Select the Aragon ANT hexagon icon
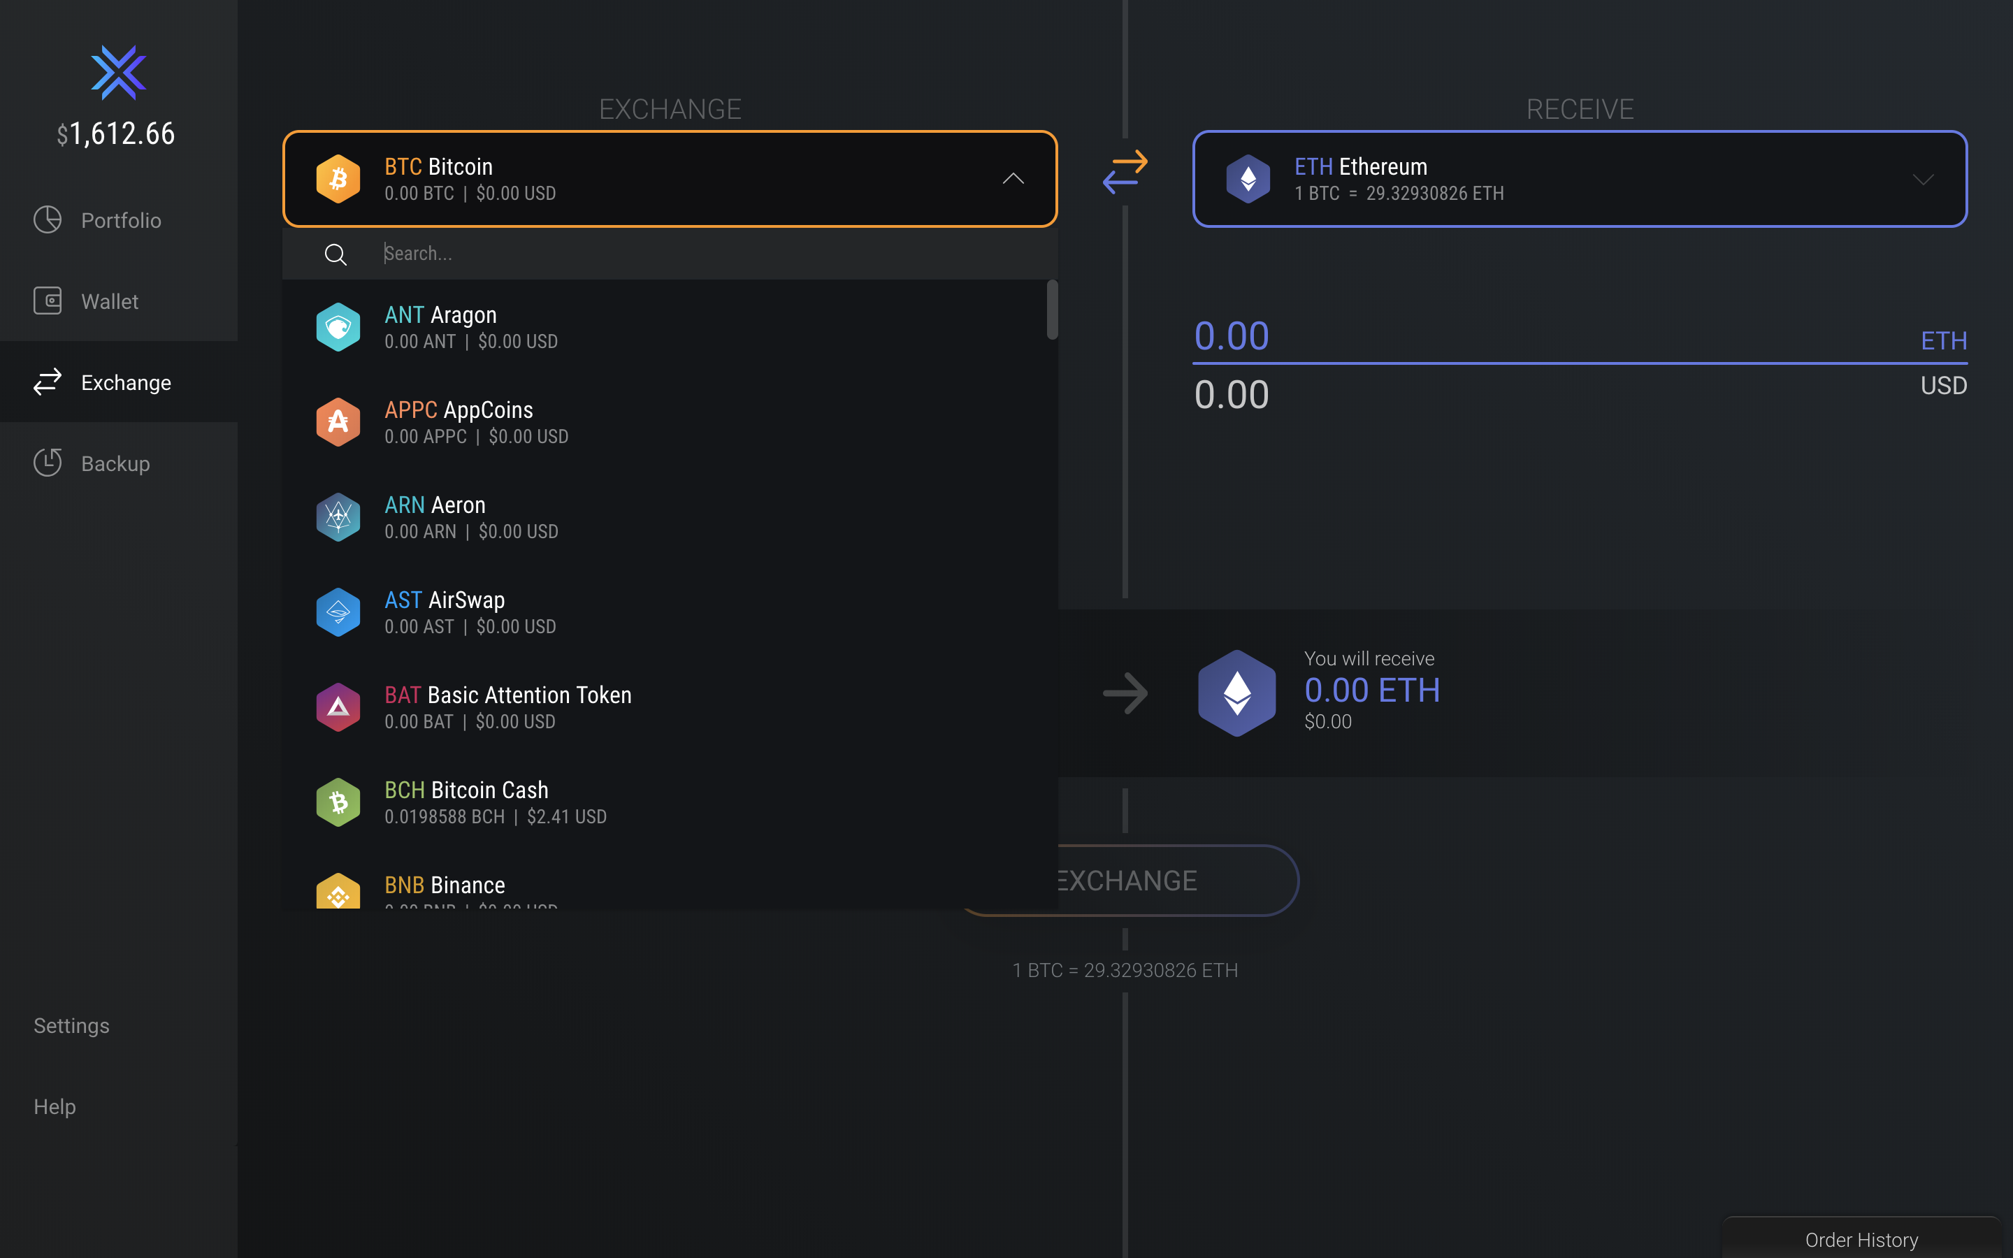Screen dimensions: 2013x1258 point(338,327)
